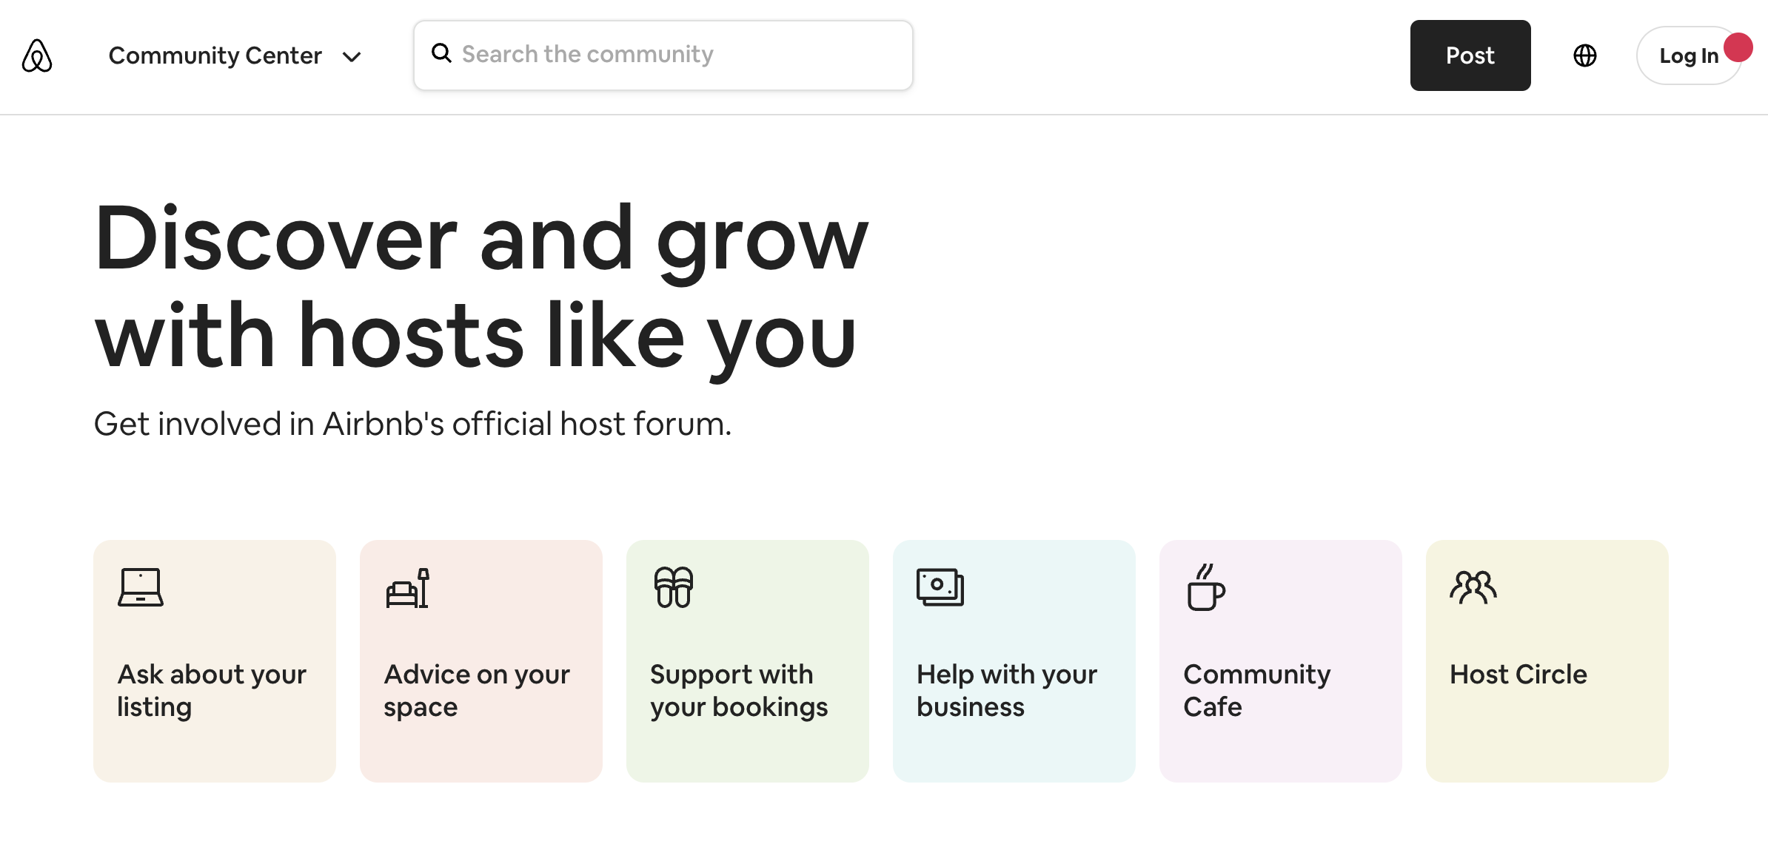Click the laptop icon for listing questions
Image resolution: width=1768 pixels, height=858 pixels.
point(141,587)
